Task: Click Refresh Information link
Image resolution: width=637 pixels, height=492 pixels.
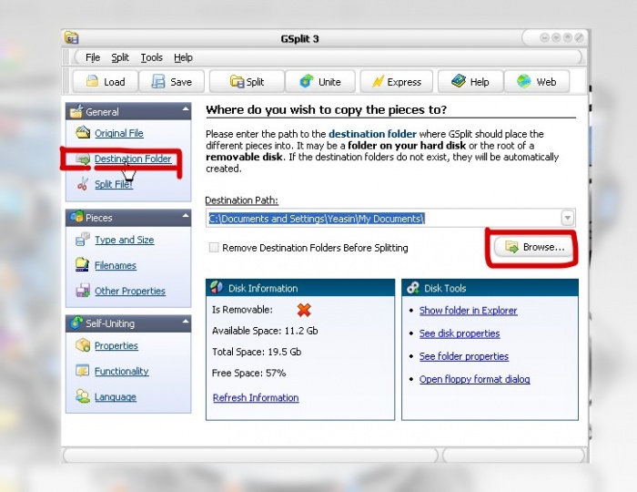Action: (256, 397)
